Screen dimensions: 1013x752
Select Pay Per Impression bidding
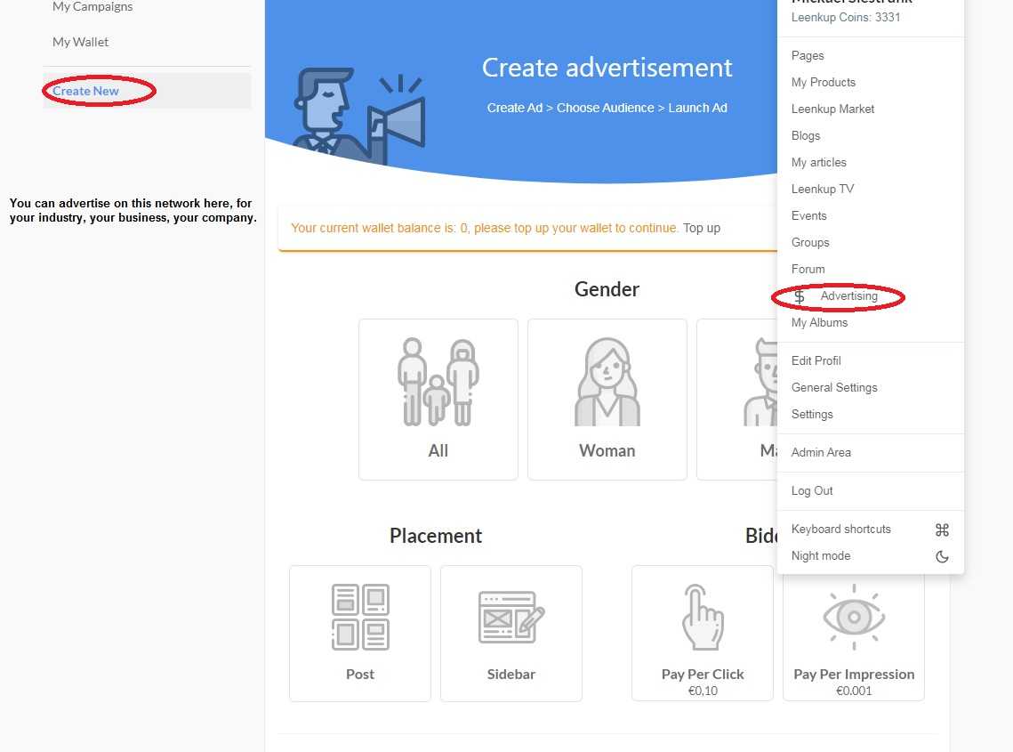click(854, 637)
